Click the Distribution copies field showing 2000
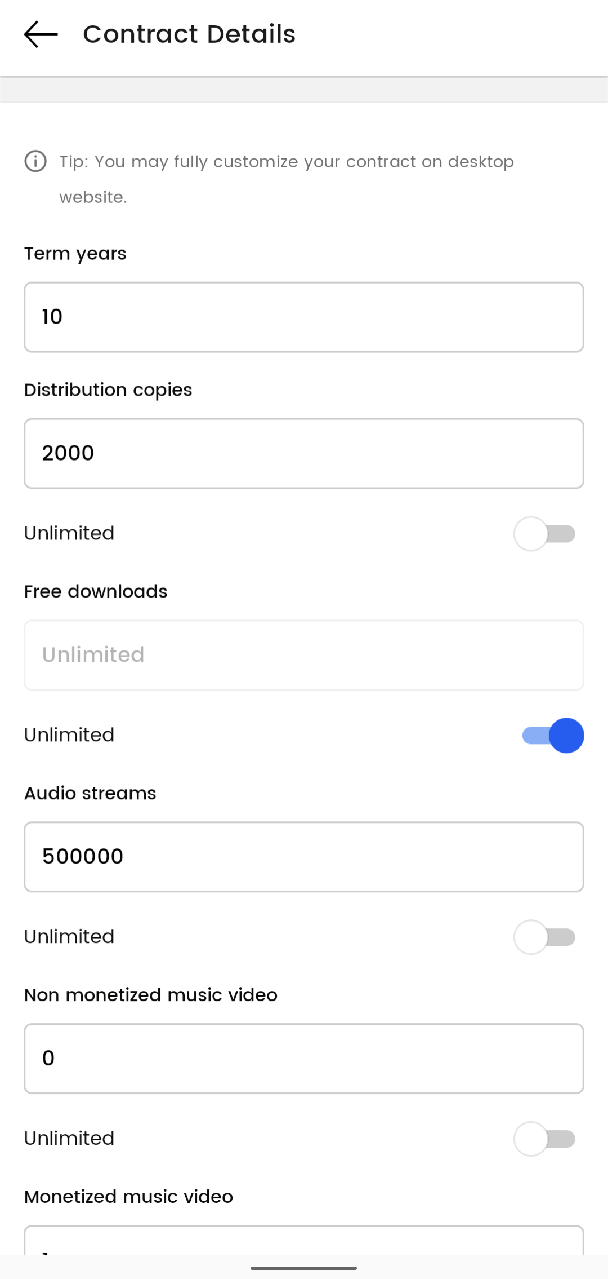This screenshot has width=608, height=1279. (x=304, y=454)
